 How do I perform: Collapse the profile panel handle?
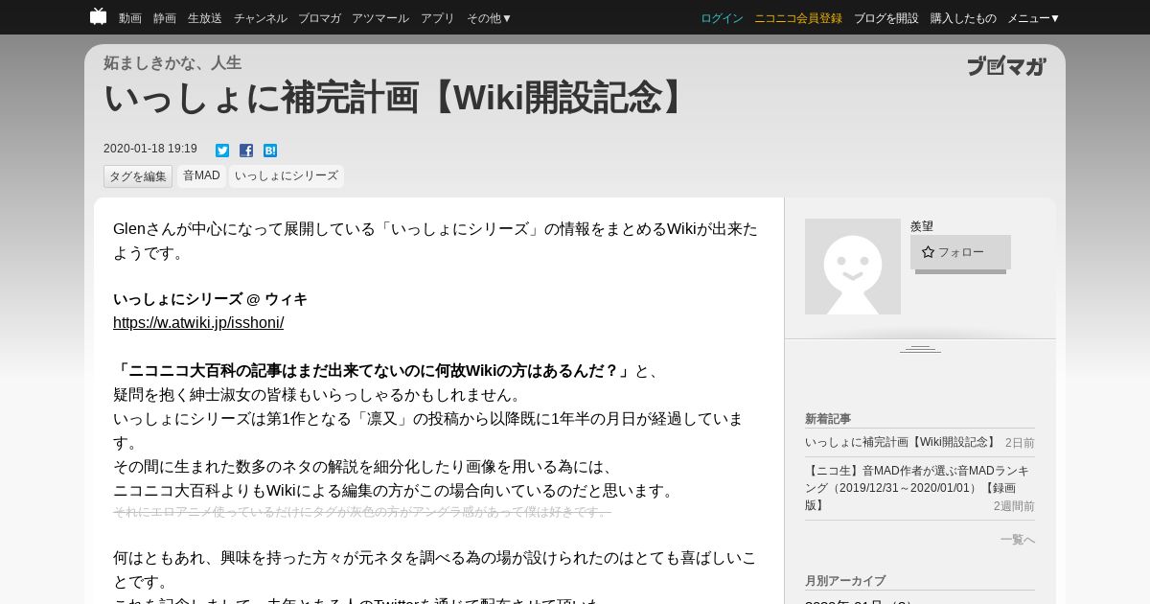tap(920, 348)
